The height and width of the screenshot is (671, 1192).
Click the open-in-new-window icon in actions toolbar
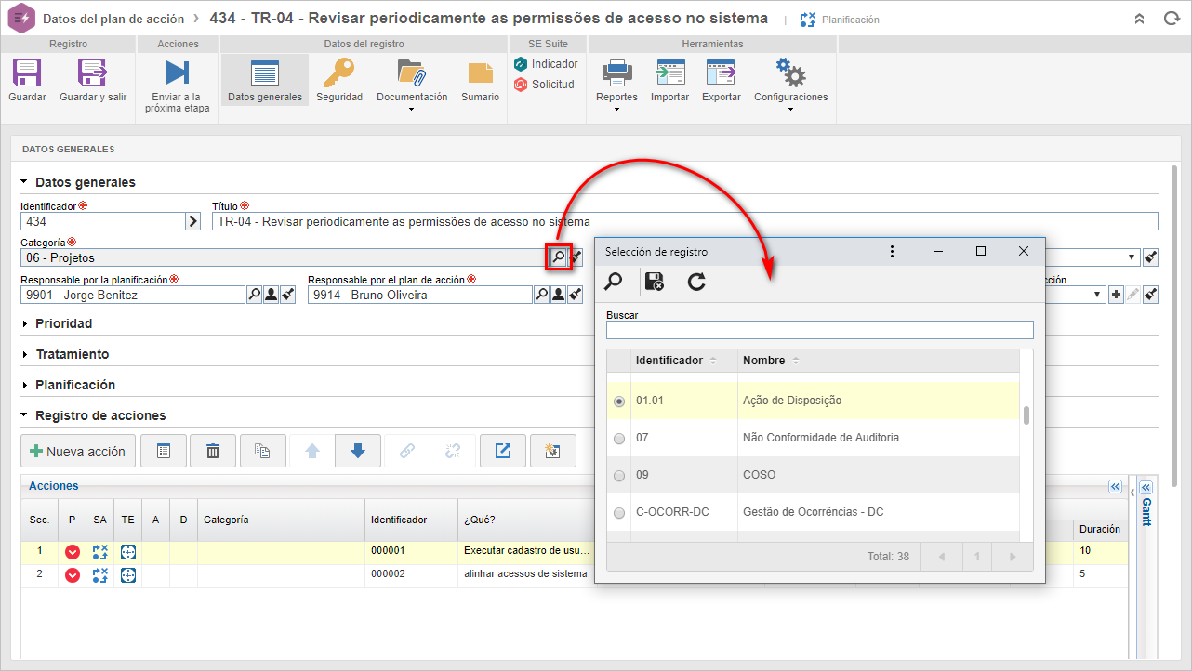click(x=503, y=451)
